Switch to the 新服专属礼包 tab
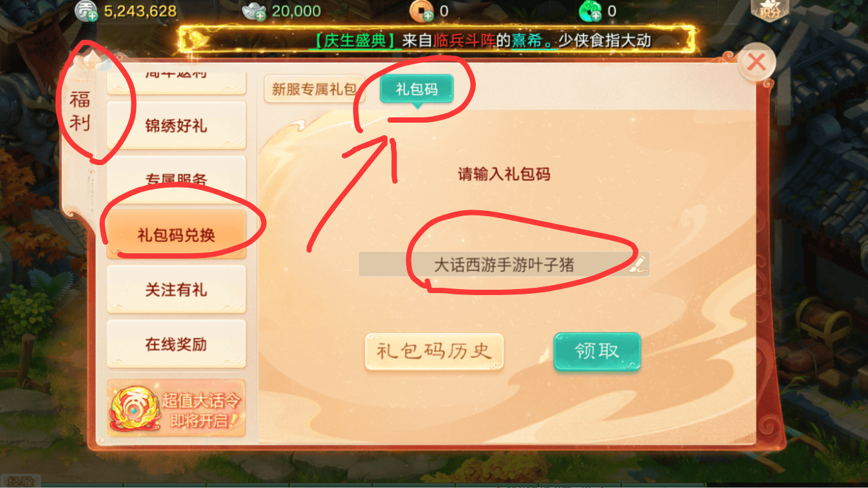This screenshot has width=868, height=488. [314, 89]
